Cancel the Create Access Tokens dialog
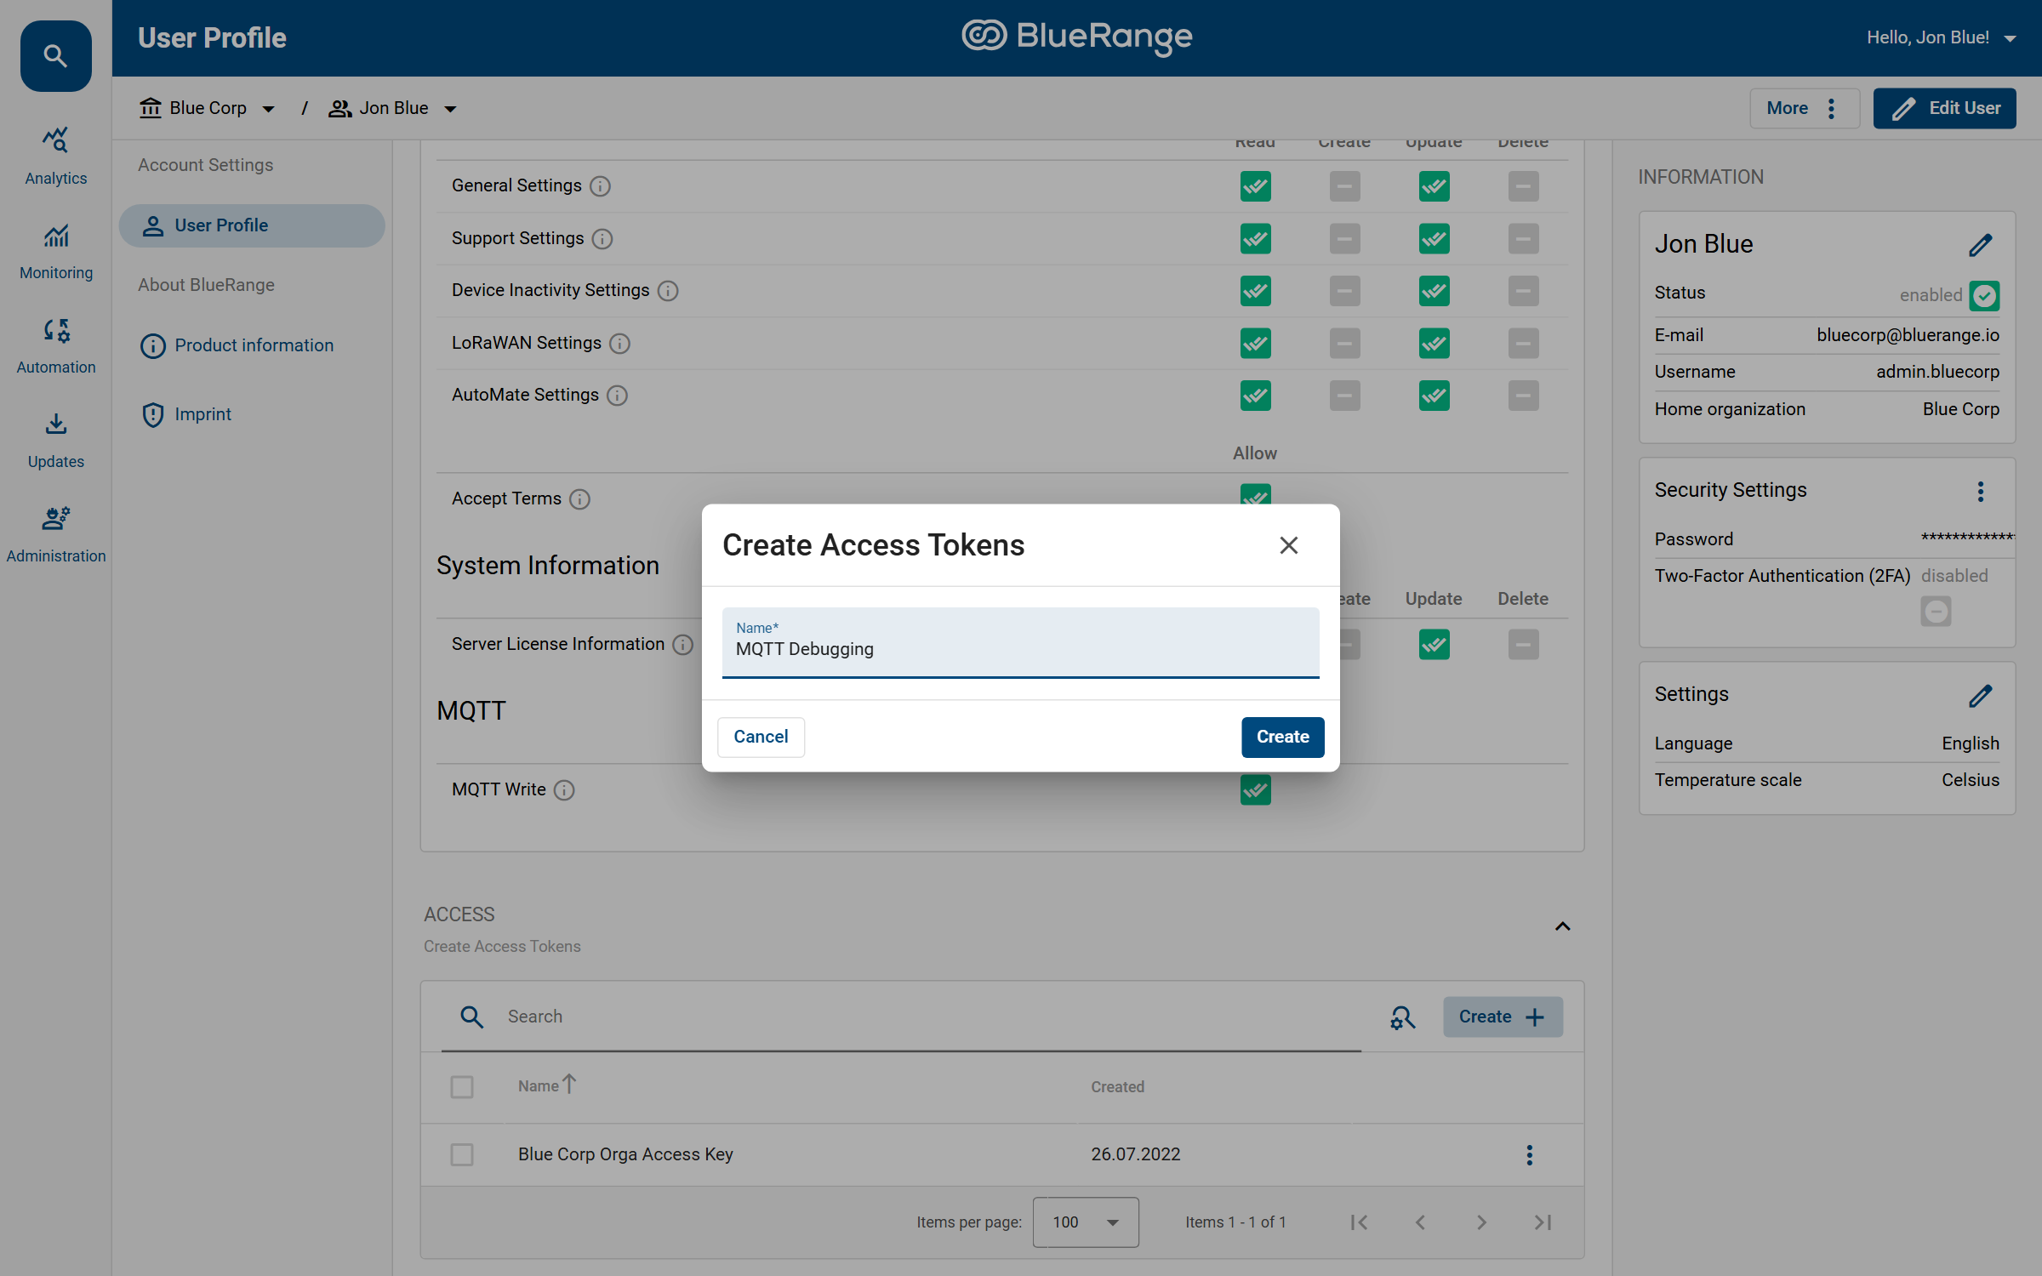This screenshot has height=1276, width=2042. point(761,737)
